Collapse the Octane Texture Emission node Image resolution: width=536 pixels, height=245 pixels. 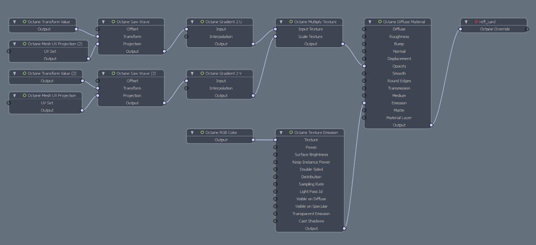[281, 132]
